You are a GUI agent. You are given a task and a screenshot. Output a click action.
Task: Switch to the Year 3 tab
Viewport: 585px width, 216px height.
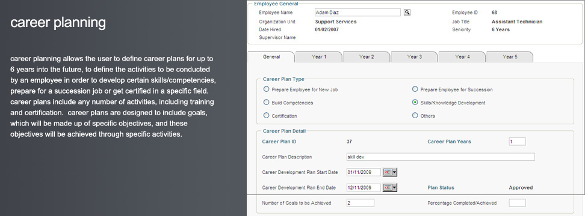[x=414, y=57]
